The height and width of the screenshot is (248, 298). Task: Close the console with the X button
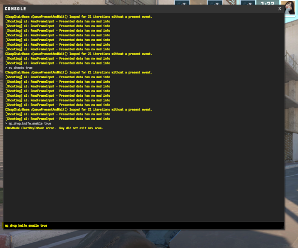pyautogui.click(x=280, y=9)
